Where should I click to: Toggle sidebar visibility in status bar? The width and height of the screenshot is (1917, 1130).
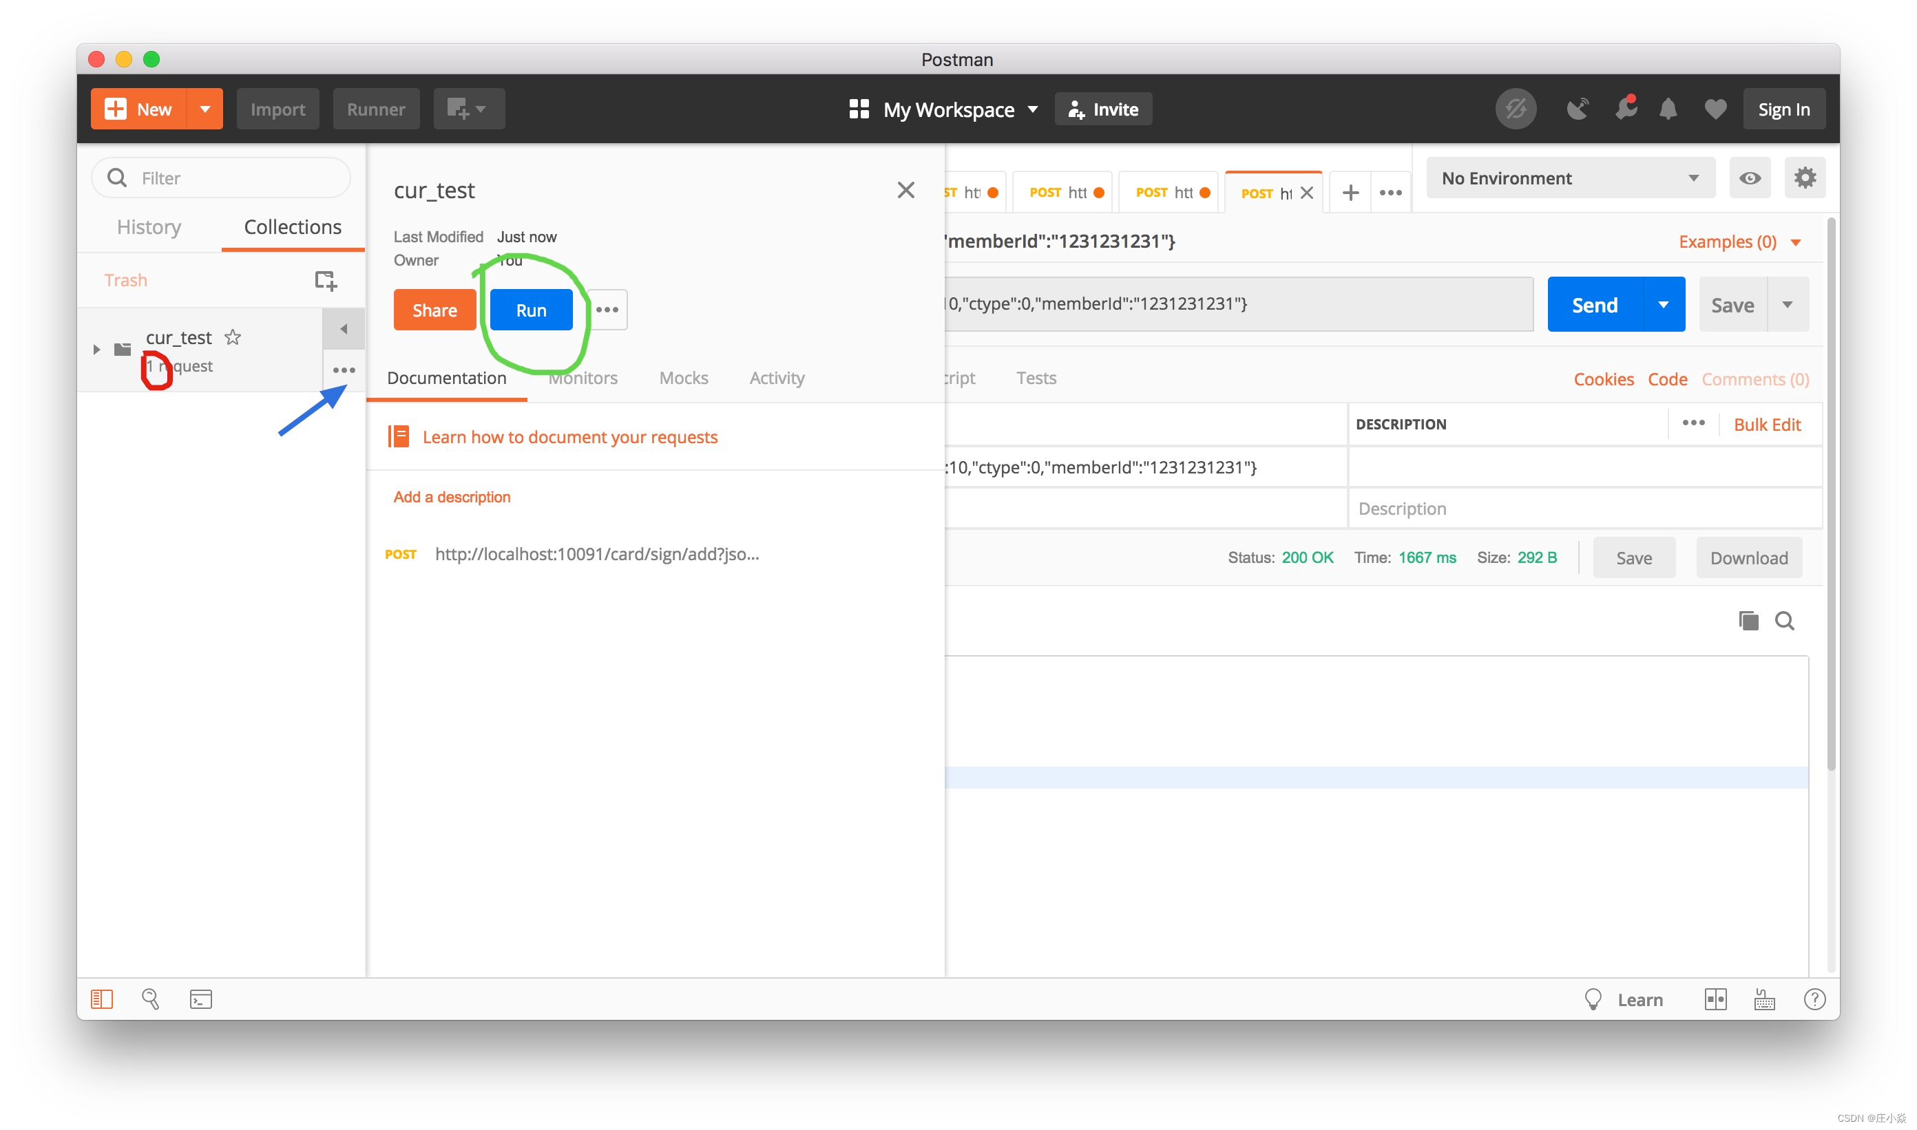101,999
